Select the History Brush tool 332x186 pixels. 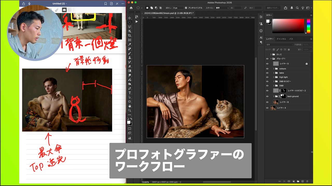(x=130, y=62)
